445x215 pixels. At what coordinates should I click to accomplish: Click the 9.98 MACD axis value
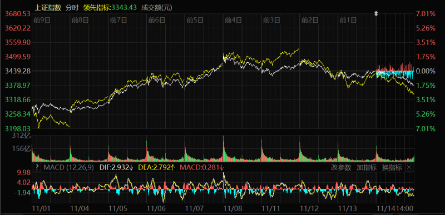coord(24,173)
